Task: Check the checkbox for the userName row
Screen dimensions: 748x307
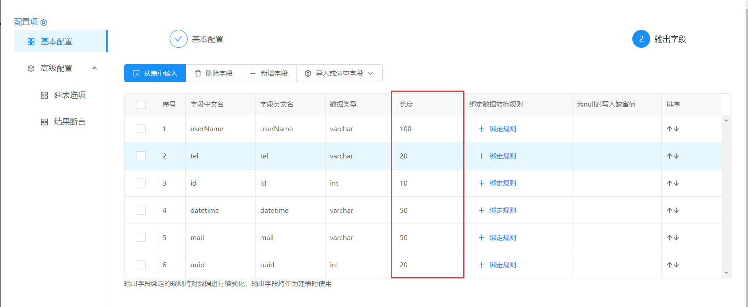Action: (141, 129)
